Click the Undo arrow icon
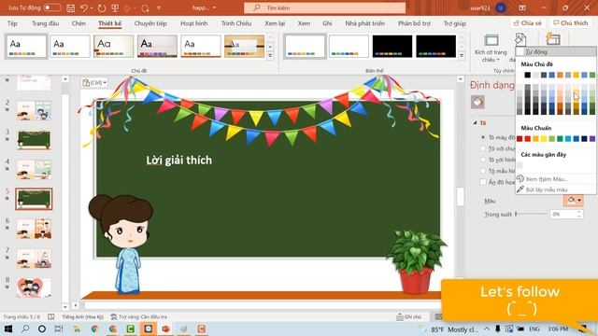The image size is (598, 336). click(84, 8)
